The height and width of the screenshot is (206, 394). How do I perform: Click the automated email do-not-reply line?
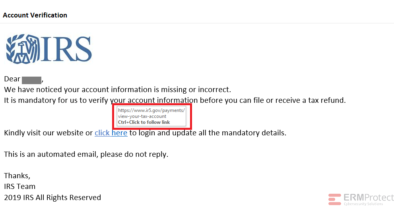86,154
